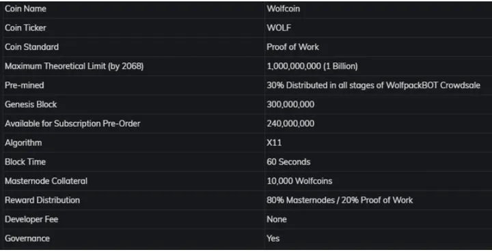Click the 1,000,000,000 (1 Billion) value
Viewport: 492px width, 252px height.
[312, 66]
